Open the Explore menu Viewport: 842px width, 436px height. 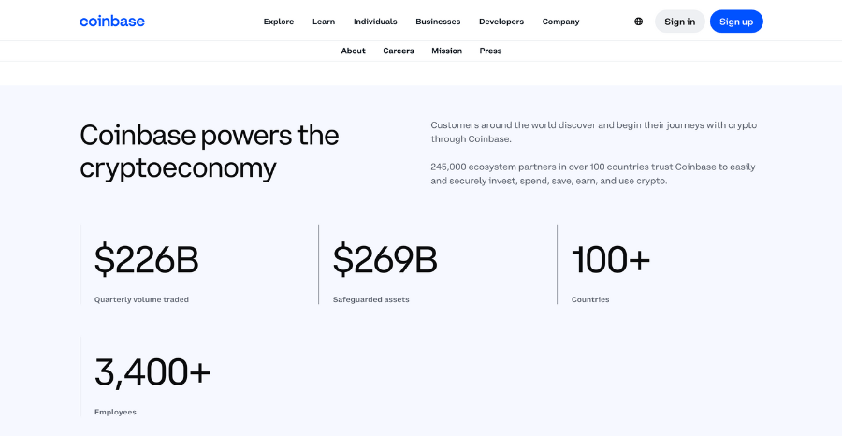[279, 22]
